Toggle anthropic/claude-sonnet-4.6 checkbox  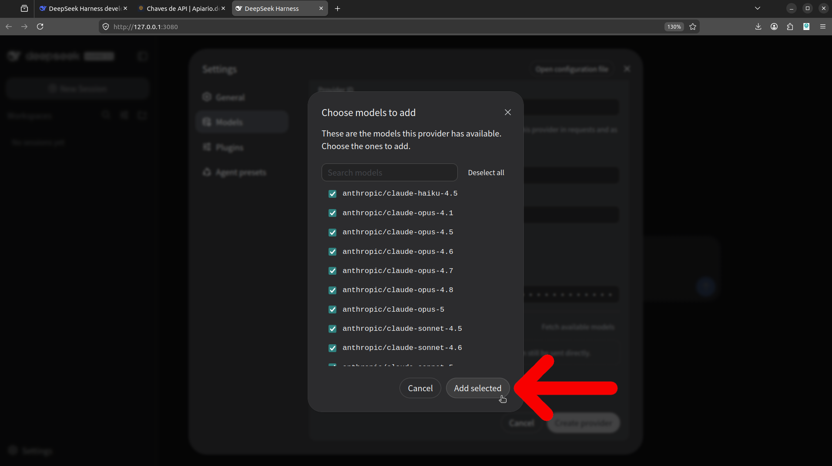pyautogui.click(x=332, y=348)
